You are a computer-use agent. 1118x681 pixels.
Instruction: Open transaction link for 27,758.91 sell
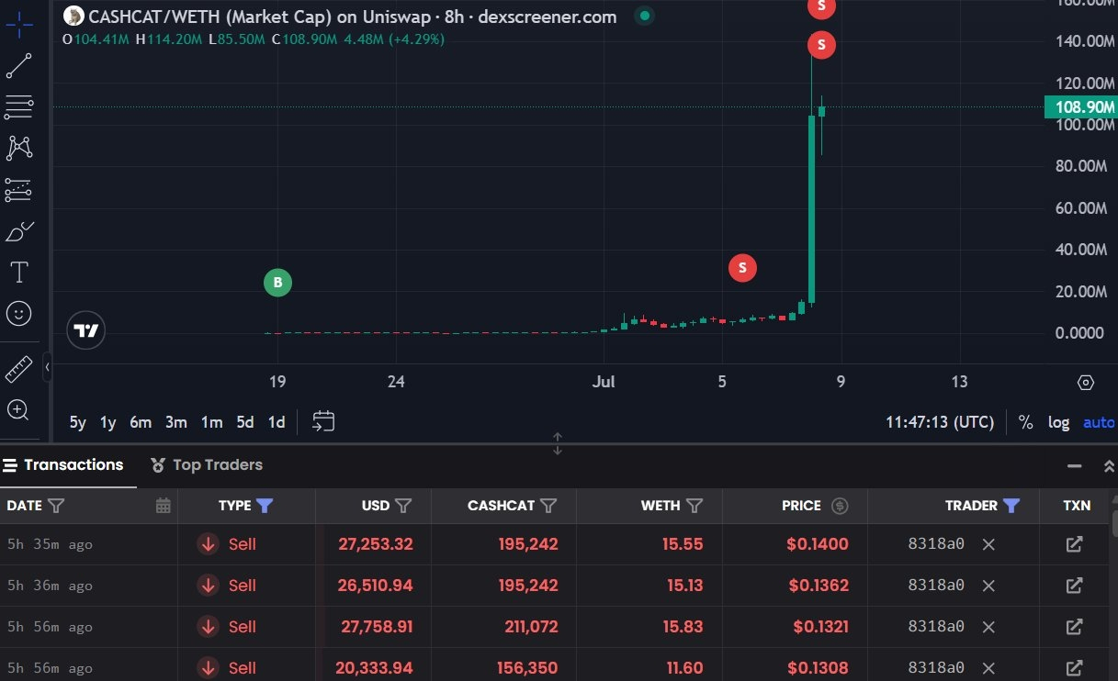click(x=1074, y=627)
